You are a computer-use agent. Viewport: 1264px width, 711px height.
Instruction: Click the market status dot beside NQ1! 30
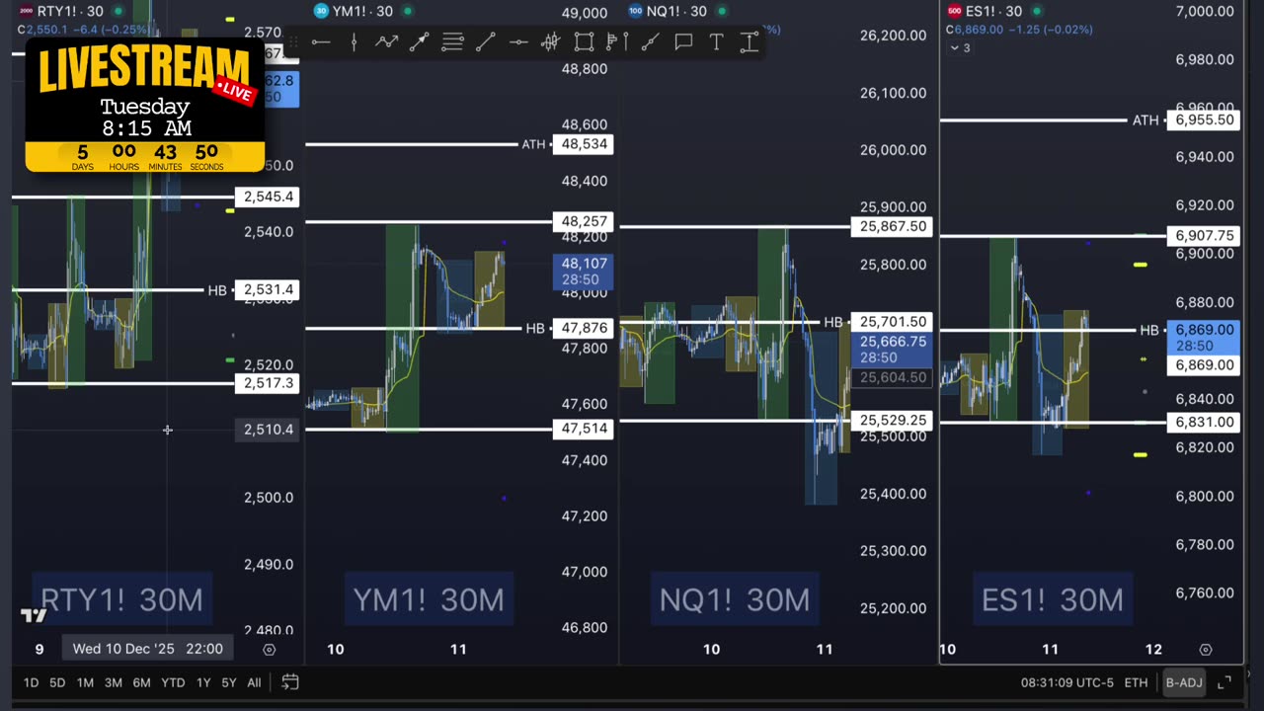722,11
